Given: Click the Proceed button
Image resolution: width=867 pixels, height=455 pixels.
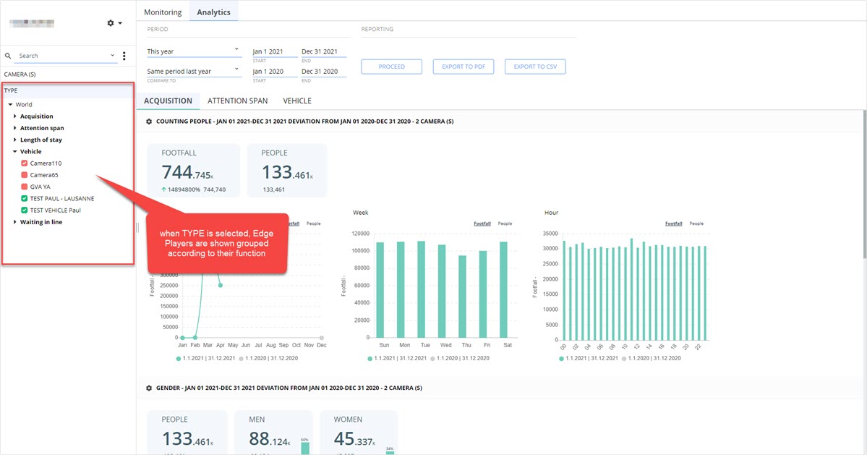Looking at the screenshot, I should (x=391, y=67).
